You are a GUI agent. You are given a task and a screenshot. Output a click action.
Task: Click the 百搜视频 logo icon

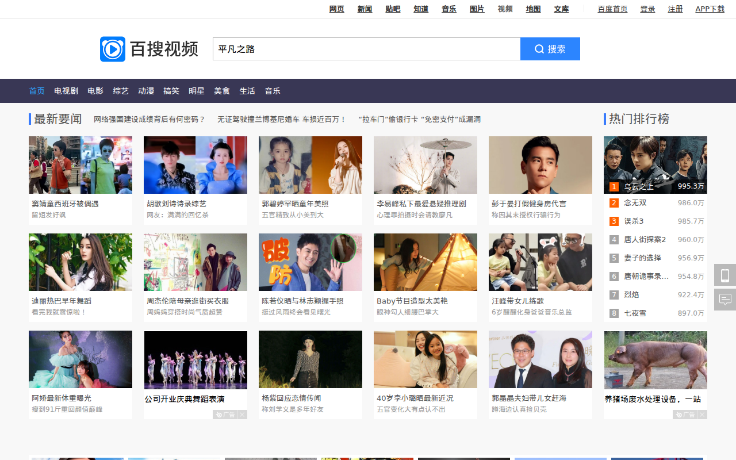[113, 49]
